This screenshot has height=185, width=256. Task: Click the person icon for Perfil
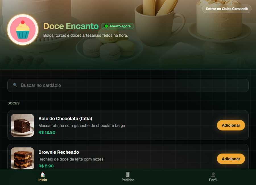(x=213, y=174)
